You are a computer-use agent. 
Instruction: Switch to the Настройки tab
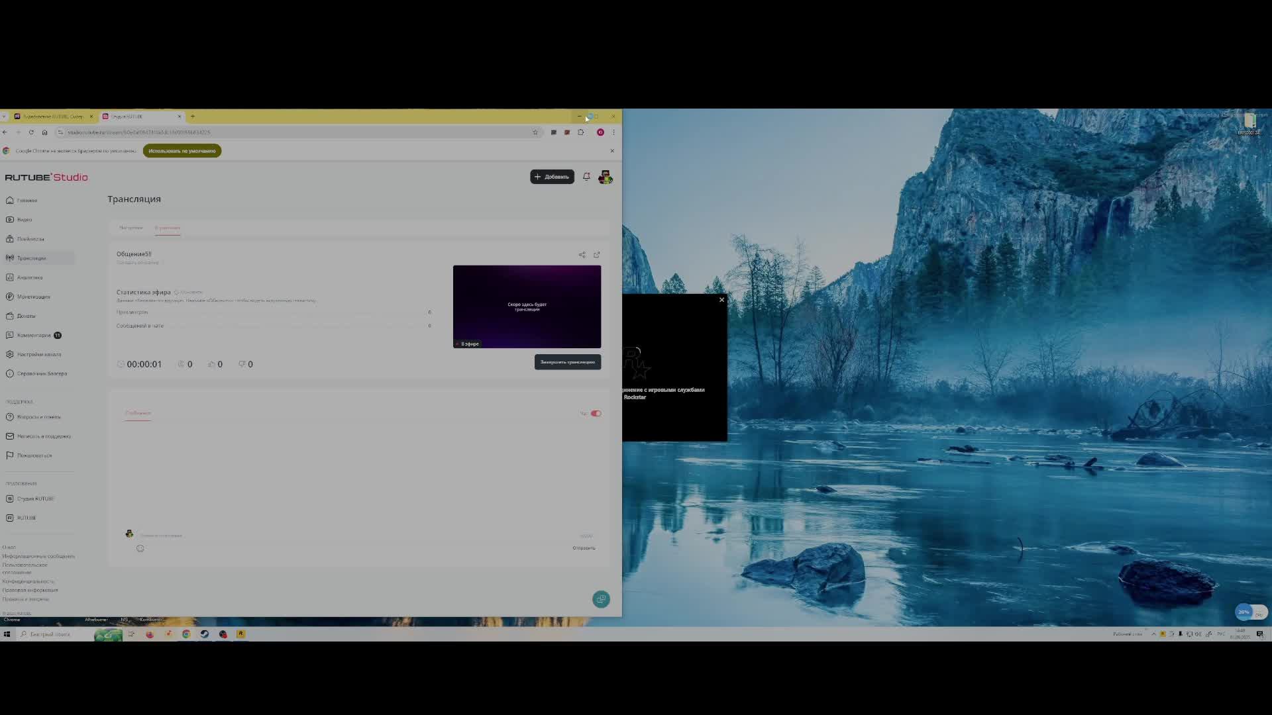click(131, 228)
